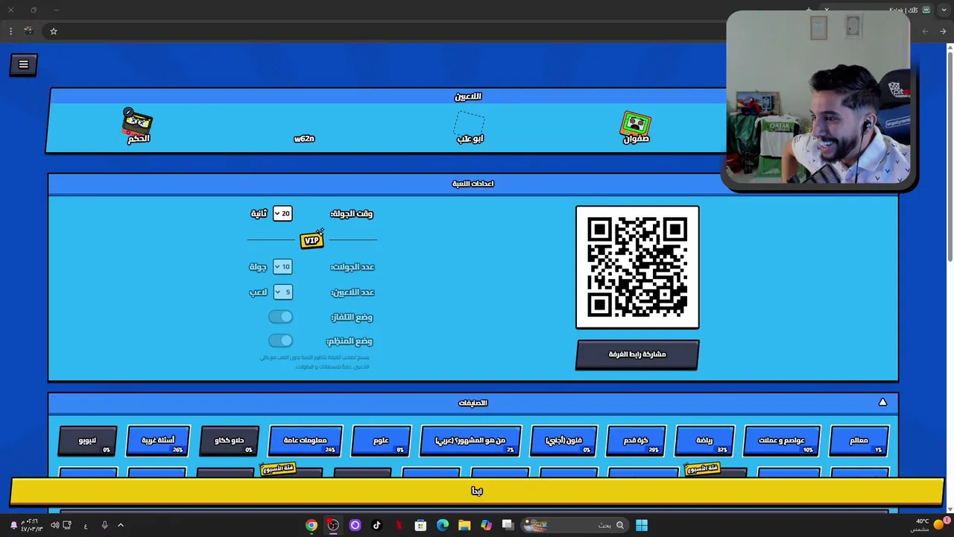
Task: Click مشاركة رابط الغرفة share link button
Action: click(637, 354)
